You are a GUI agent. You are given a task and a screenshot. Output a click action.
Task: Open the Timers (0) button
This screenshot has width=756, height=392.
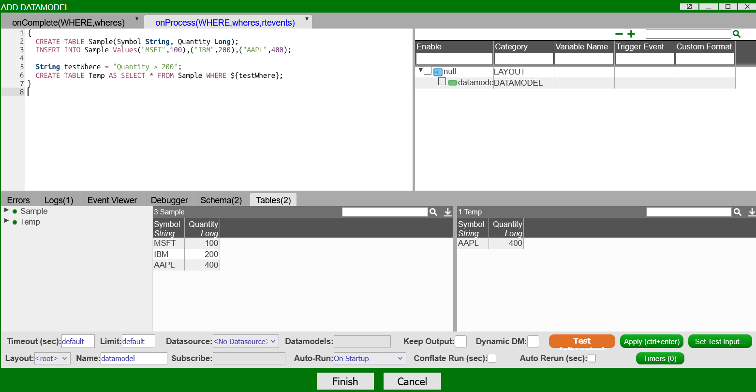click(660, 359)
